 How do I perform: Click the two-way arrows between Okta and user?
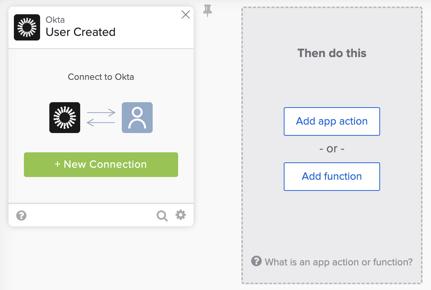coord(101,118)
